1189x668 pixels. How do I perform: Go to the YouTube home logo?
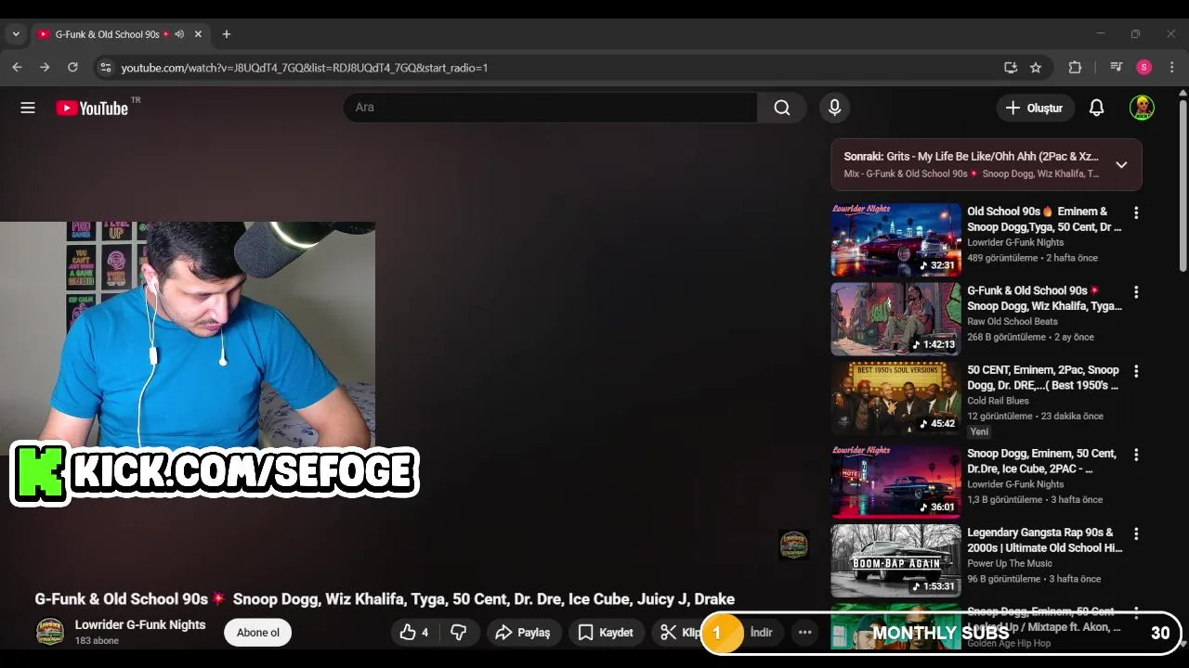tap(91, 108)
